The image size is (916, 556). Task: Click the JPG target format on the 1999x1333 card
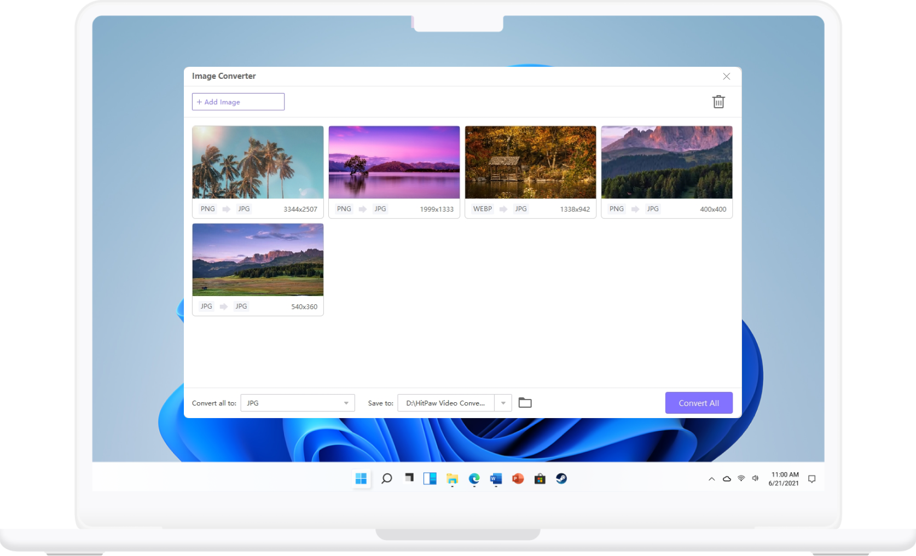point(380,209)
